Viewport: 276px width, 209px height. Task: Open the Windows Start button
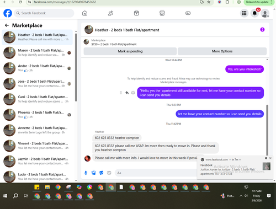coord(5,196)
